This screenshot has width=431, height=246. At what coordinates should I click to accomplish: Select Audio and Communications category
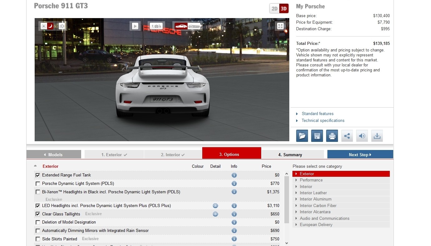tap(341, 219)
